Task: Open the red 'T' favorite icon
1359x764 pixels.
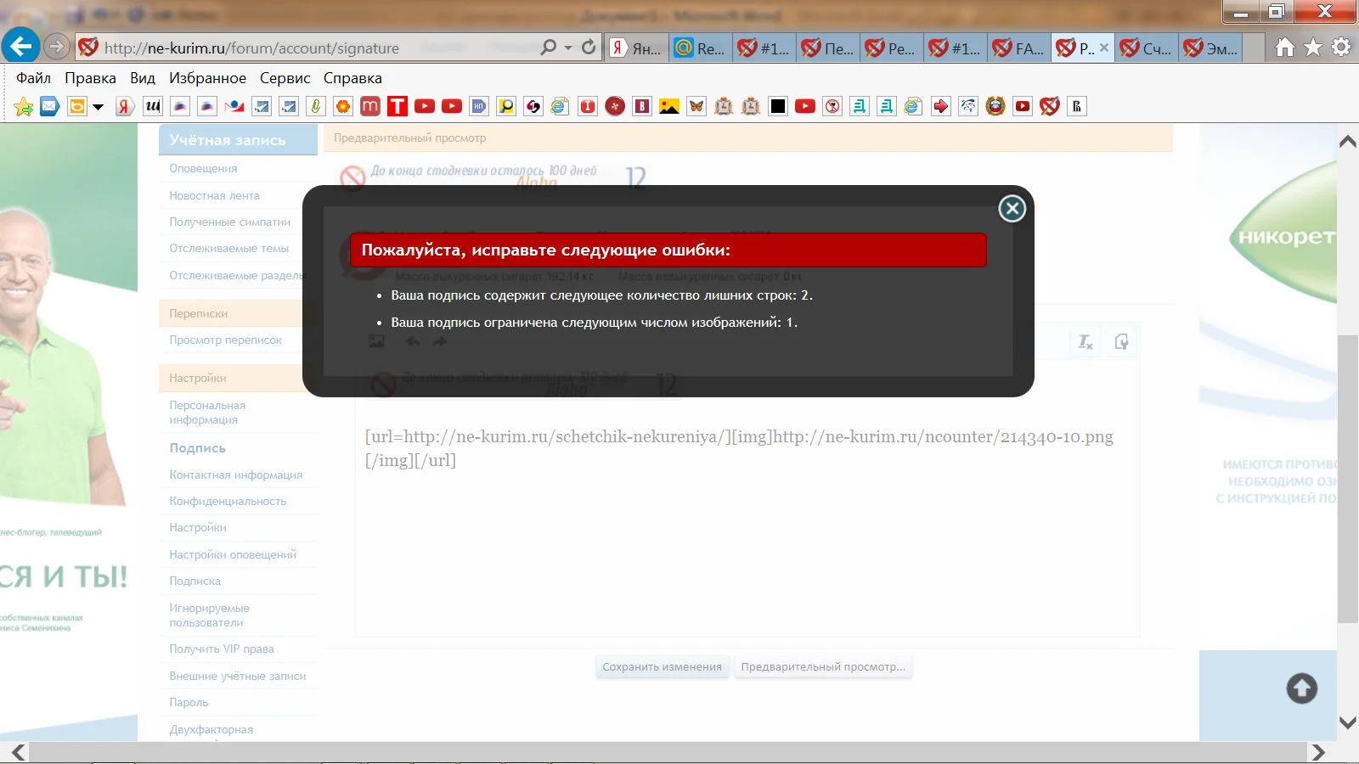Action: coord(398,106)
